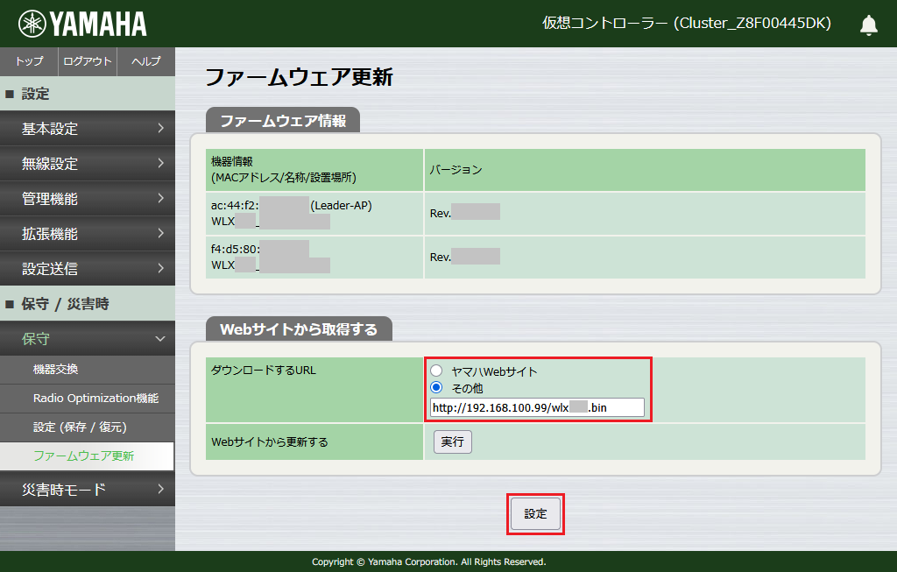This screenshot has height=572, width=897.
Task: Click the firmware URL input field
Action: click(x=536, y=406)
